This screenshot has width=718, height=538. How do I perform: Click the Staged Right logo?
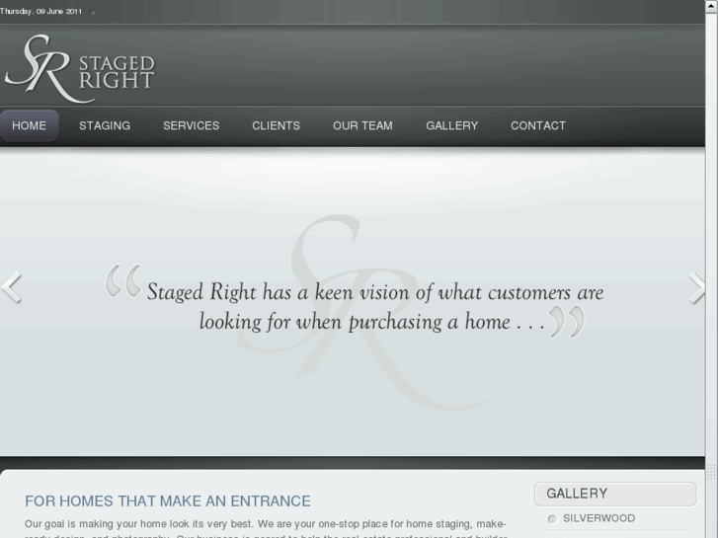coord(80,69)
